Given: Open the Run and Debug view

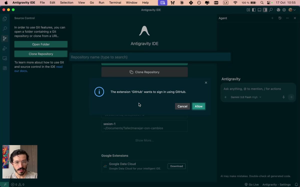Looking at the screenshot, I should [5, 48].
